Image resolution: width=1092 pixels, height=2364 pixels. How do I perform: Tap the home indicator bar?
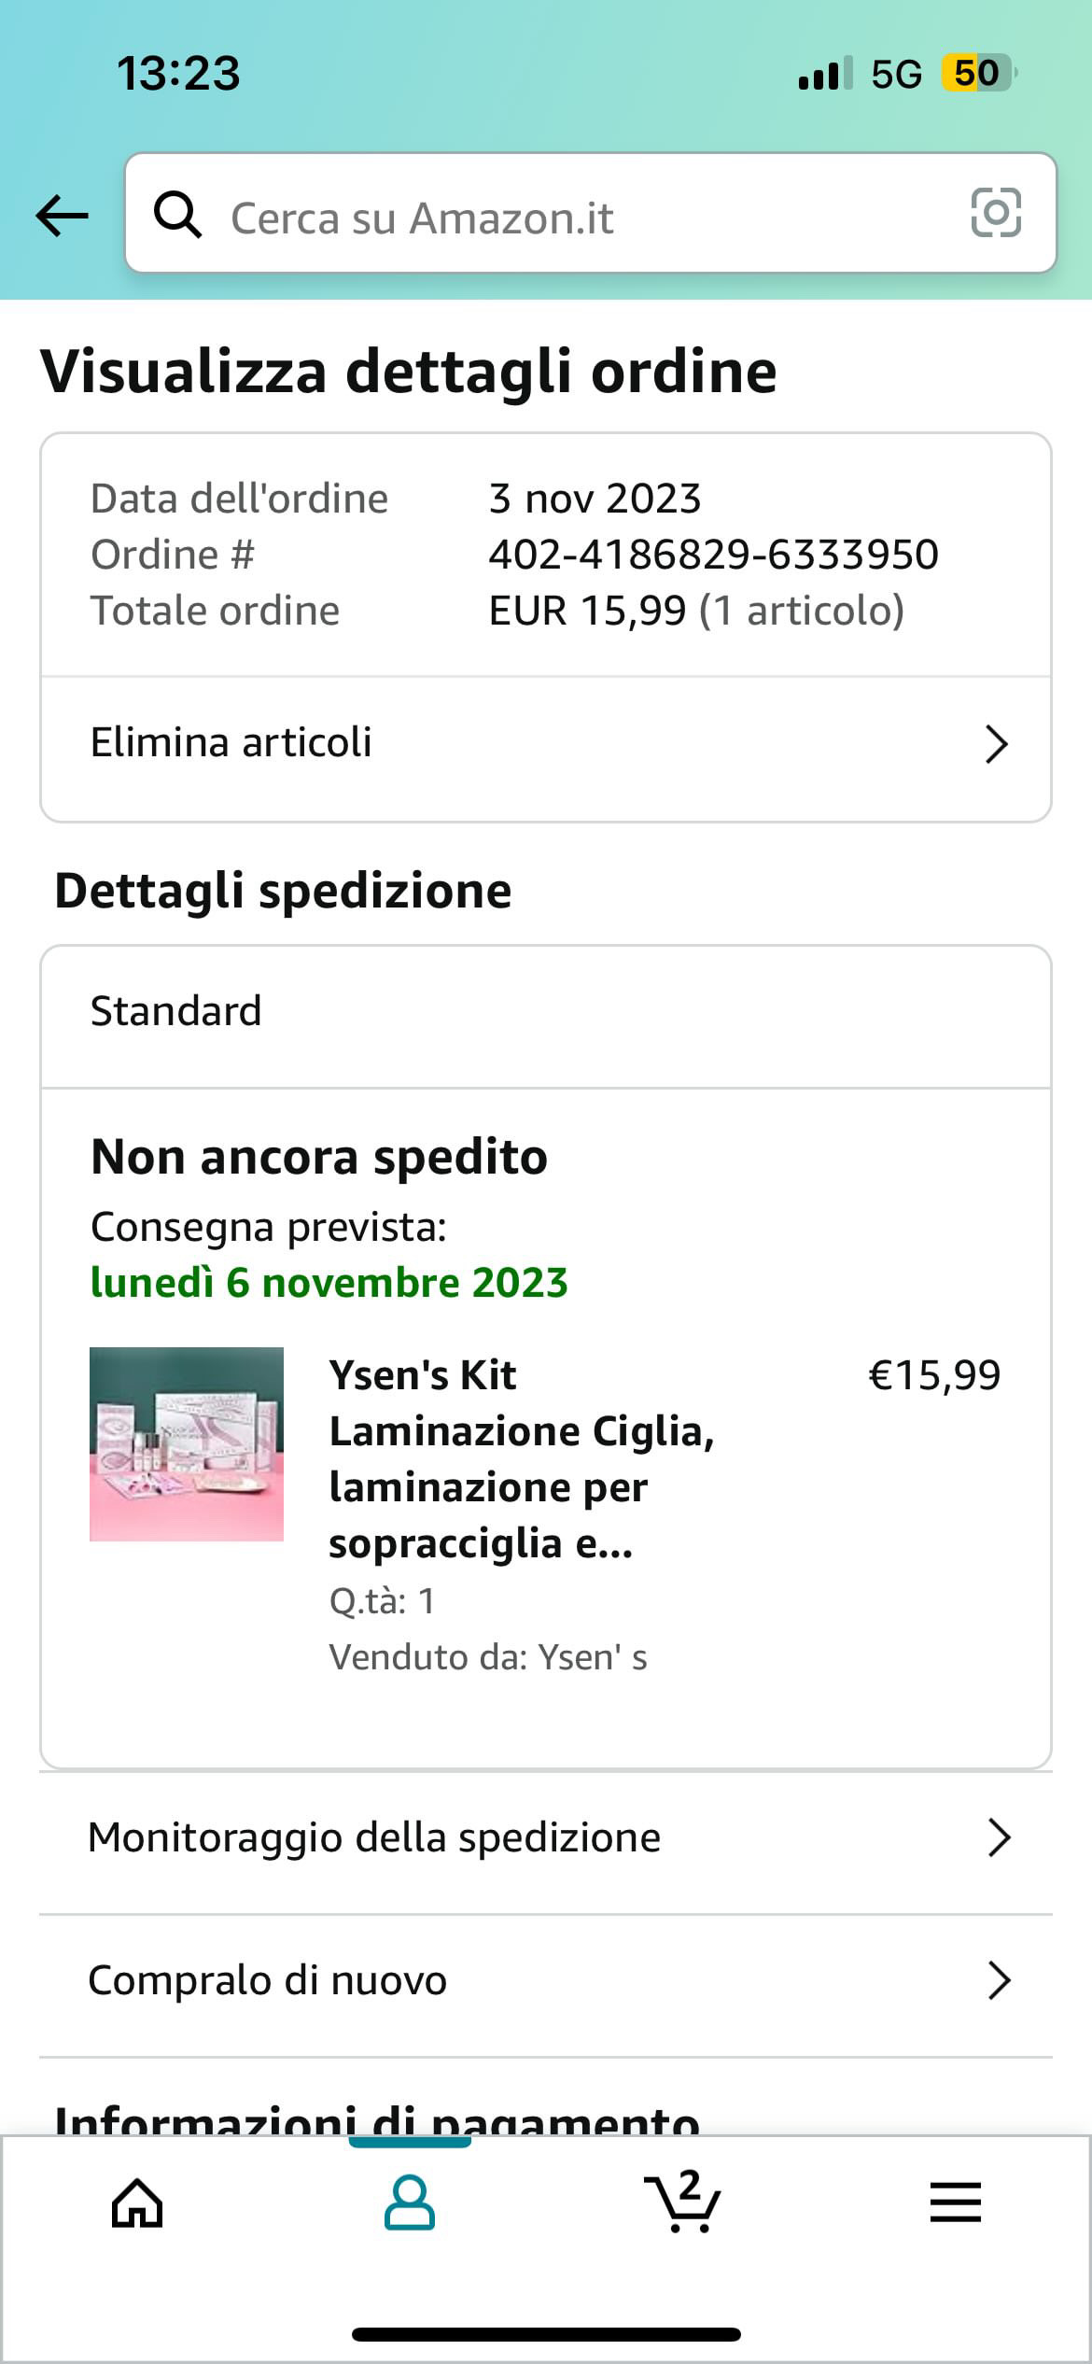point(546,2334)
